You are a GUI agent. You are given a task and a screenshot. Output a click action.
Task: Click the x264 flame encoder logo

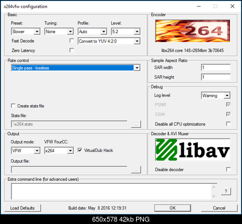click(x=193, y=31)
